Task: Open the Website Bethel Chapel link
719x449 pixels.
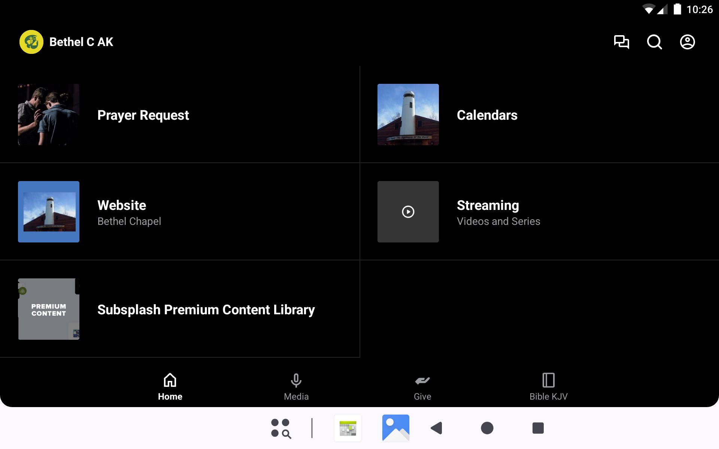Action: [x=129, y=212]
